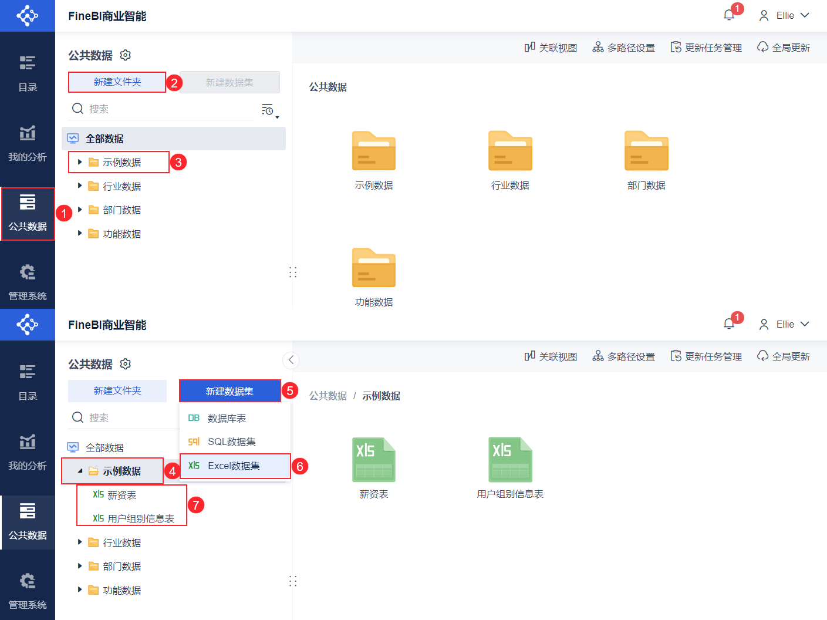Viewport: 827px width, 620px height.
Task: Click gear icon beside top 公共数据 title
Action: point(125,55)
